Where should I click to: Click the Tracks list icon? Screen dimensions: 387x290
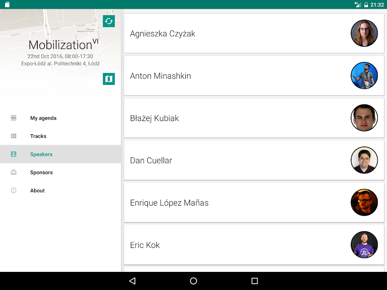tap(14, 136)
